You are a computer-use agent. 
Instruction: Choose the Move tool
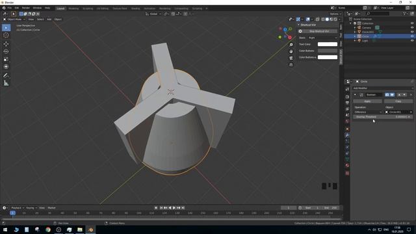[x=6, y=44]
